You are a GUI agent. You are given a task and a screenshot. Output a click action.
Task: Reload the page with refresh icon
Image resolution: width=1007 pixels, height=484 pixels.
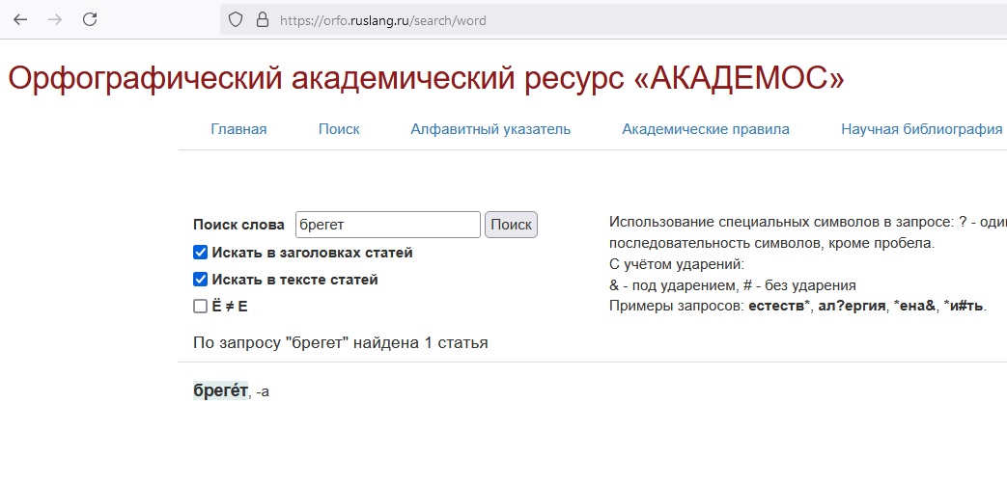[x=90, y=19]
